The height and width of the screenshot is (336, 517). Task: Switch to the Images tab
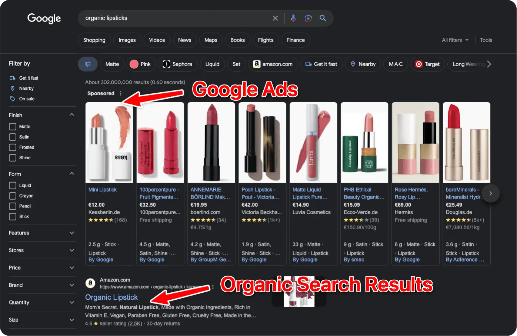pos(127,40)
